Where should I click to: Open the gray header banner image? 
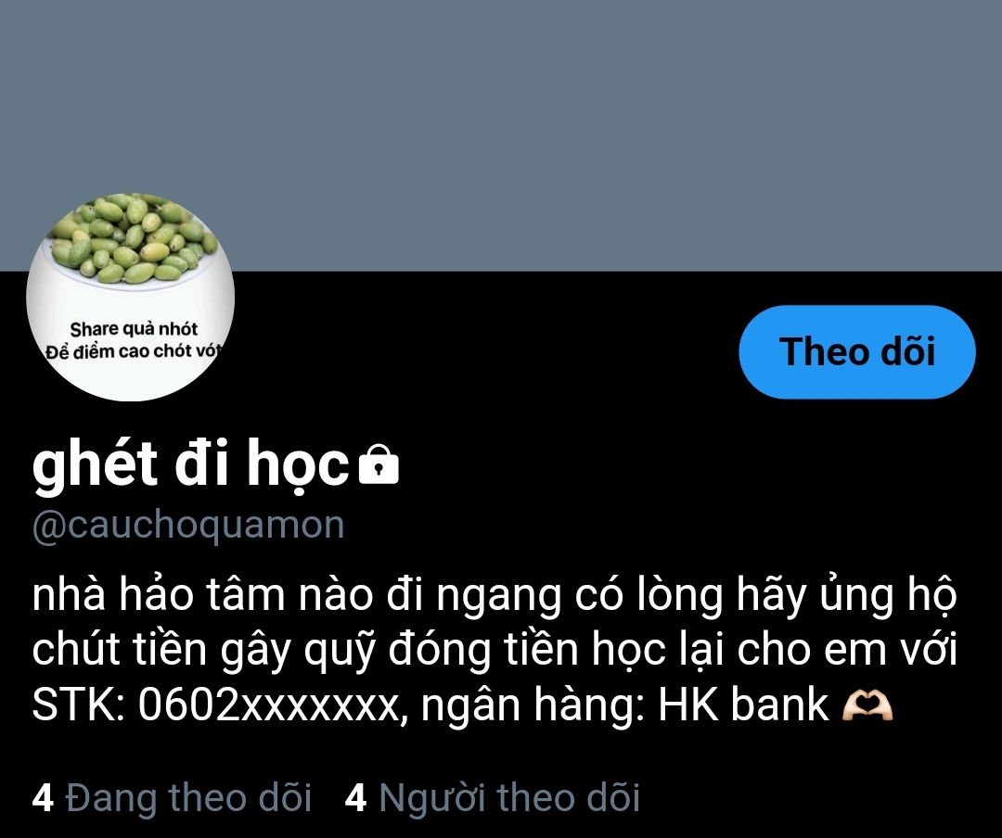point(501,135)
